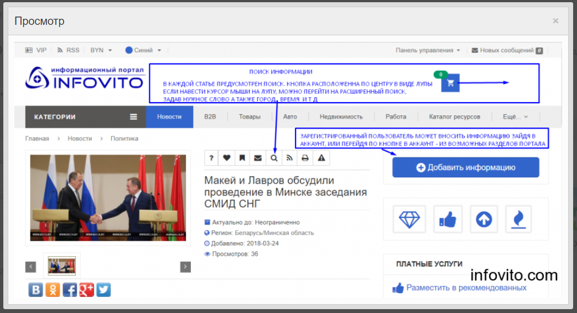Select the small gallery thumbnail

(x=62, y=266)
